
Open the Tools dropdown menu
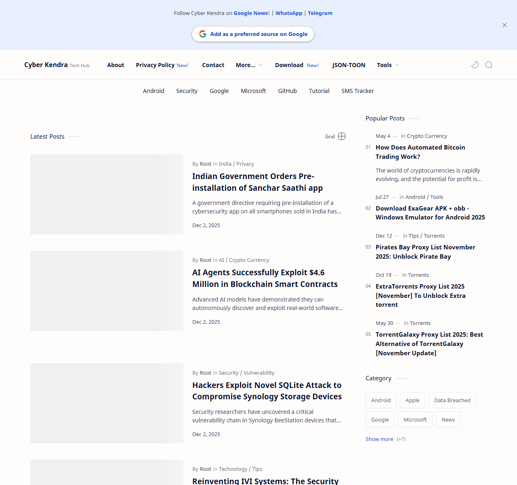[388, 65]
